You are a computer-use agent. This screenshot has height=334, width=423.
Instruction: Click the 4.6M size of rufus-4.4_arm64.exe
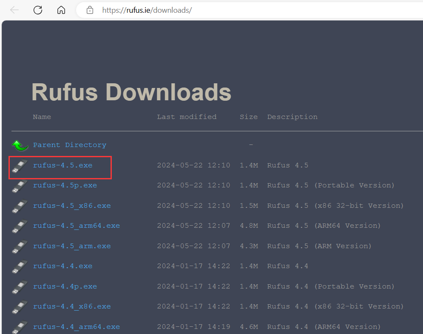tap(249, 327)
